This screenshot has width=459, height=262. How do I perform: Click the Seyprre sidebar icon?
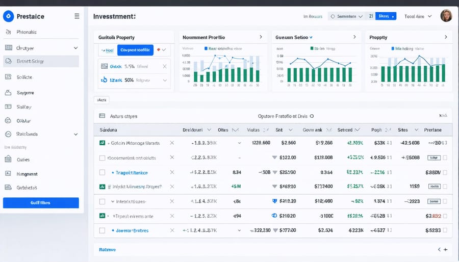[x=8, y=93]
